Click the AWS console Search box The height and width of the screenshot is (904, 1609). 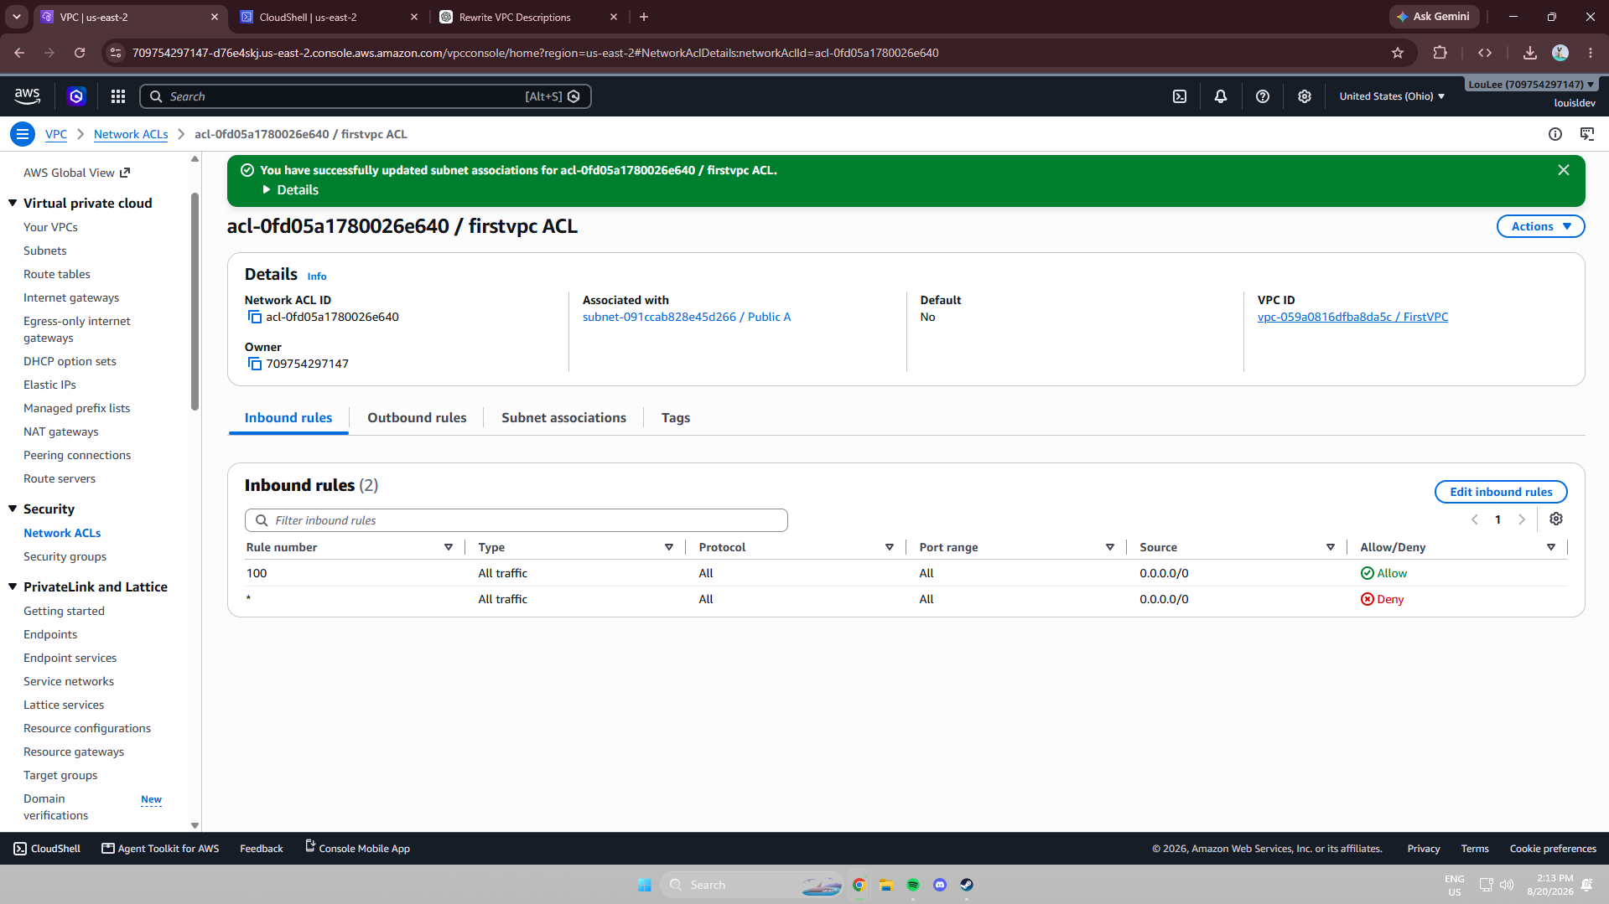365,96
